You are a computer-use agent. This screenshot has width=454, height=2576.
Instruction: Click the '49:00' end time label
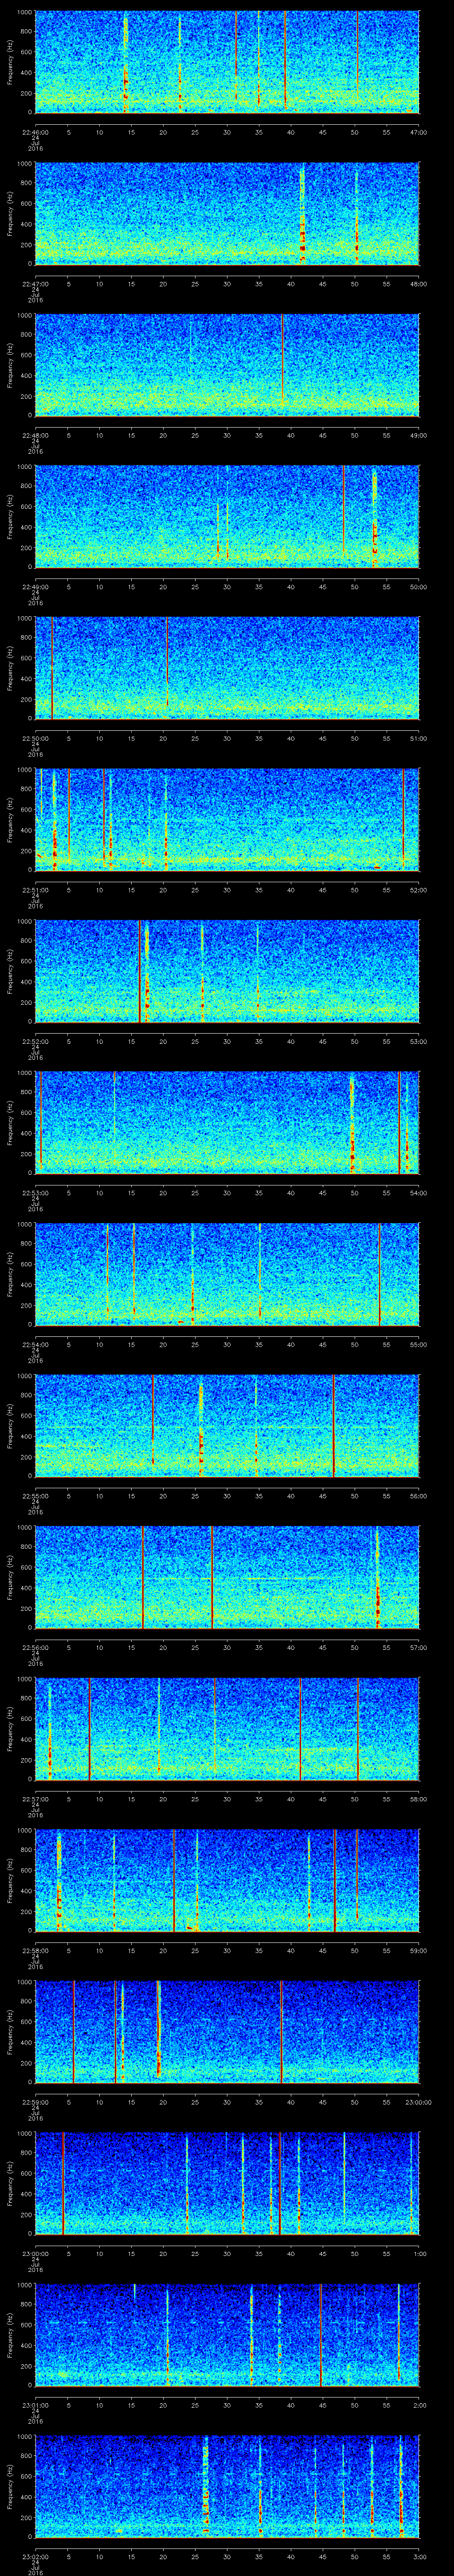click(x=418, y=435)
